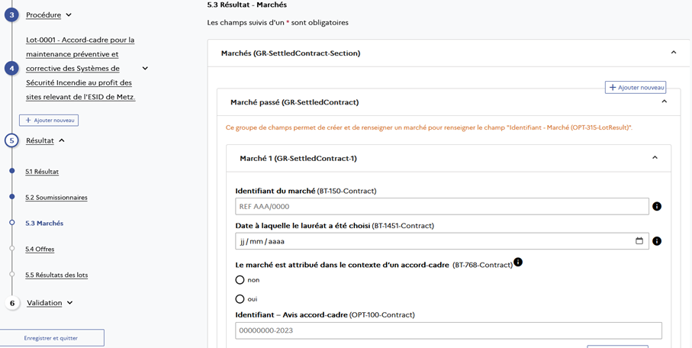The height and width of the screenshot is (348, 692).
Task: Select the 'non' radio button
Action: point(240,279)
